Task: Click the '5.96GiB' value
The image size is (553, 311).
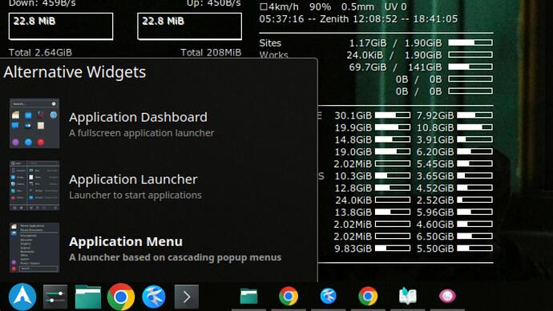Action: click(435, 212)
